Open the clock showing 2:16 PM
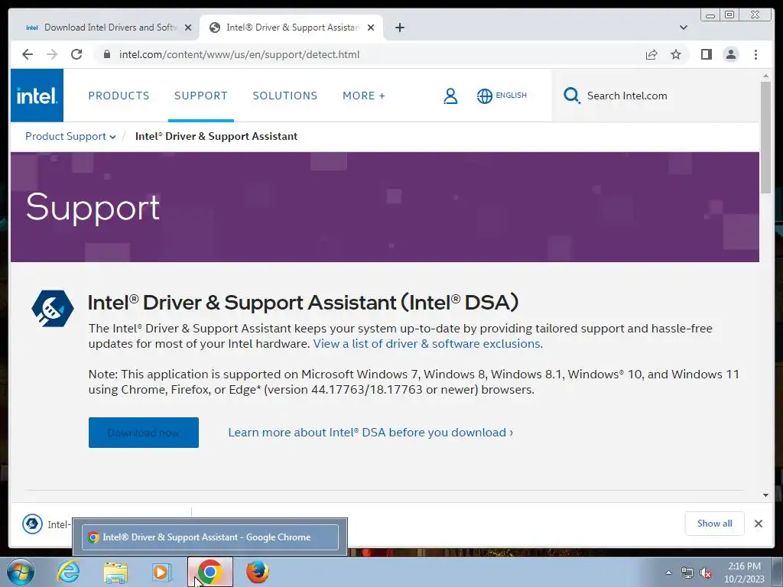 point(744,572)
